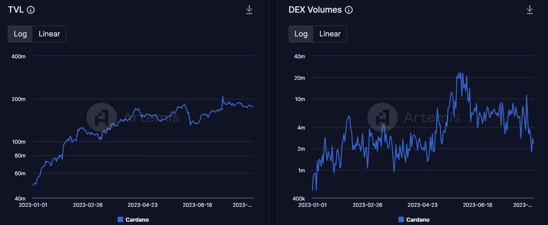Click 2023-02-26 date on TVL axis
The image size is (548, 225).
point(87,205)
